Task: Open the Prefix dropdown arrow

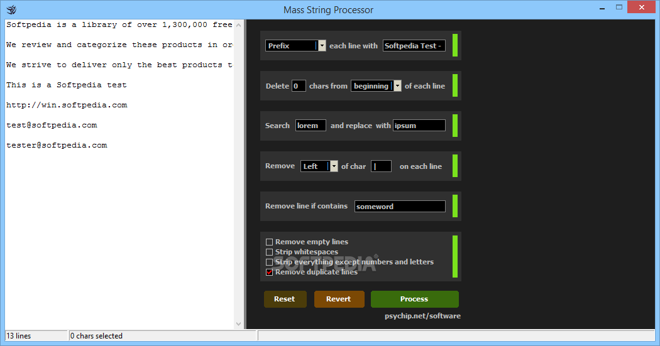Action: tap(322, 45)
